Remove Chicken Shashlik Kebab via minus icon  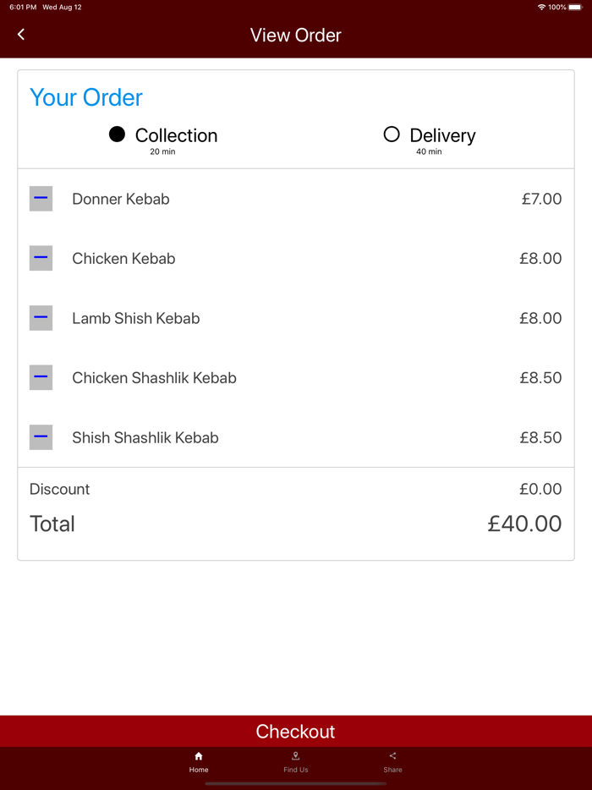click(41, 377)
